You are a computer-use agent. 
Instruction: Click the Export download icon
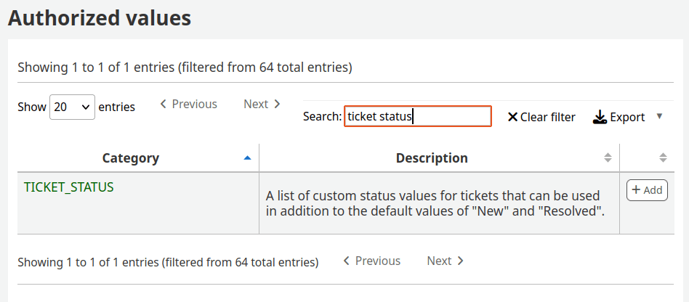(600, 117)
